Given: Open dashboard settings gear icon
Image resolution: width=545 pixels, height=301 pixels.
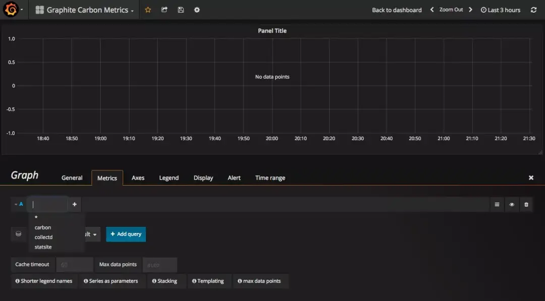Looking at the screenshot, I should 197,10.
